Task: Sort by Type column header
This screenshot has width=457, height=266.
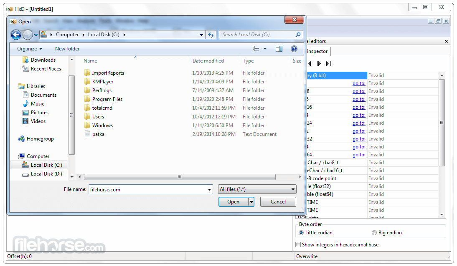Action: tap(248, 61)
